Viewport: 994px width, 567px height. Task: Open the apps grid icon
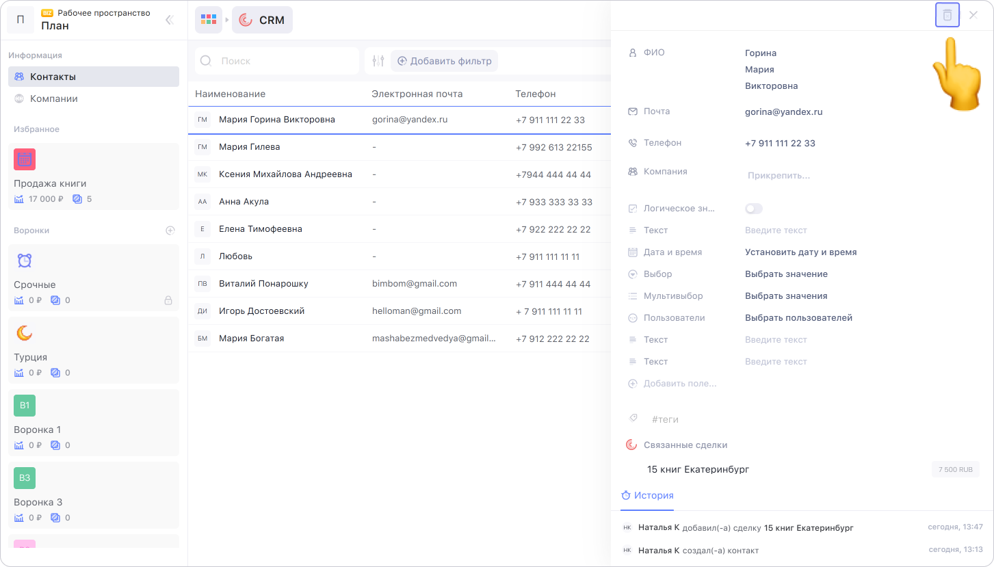pyautogui.click(x=208, y=20)
